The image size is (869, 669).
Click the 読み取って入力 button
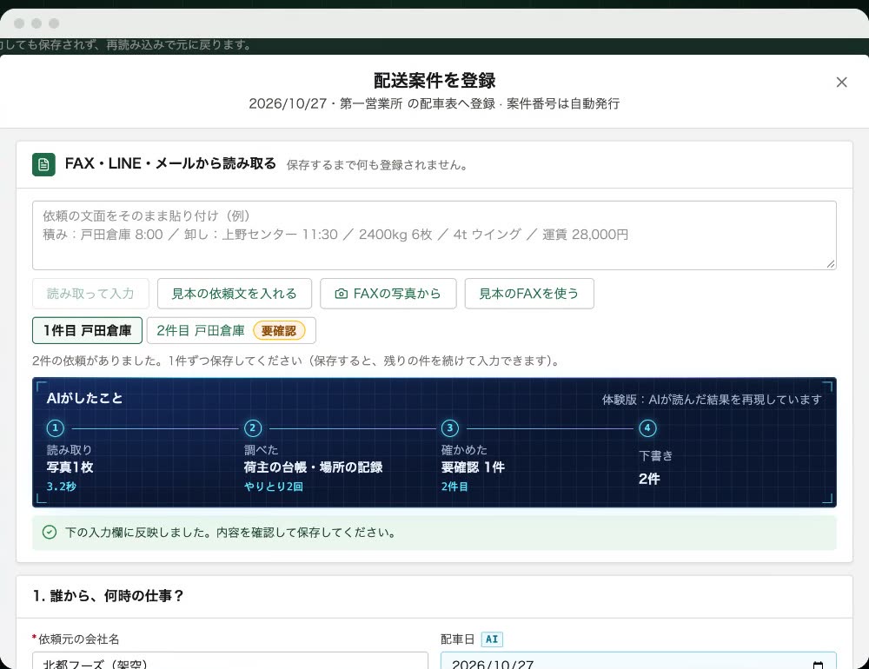pos(90,293)
